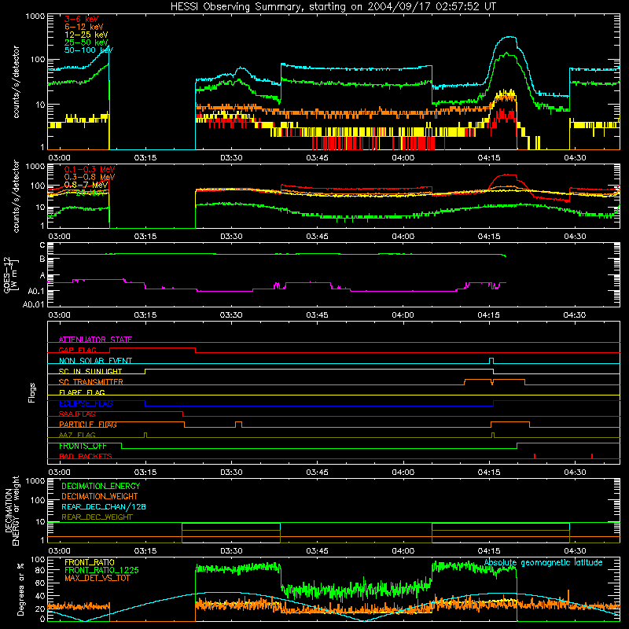Click the Absolute geomagnetic latitude label

(x=543, y=562)
